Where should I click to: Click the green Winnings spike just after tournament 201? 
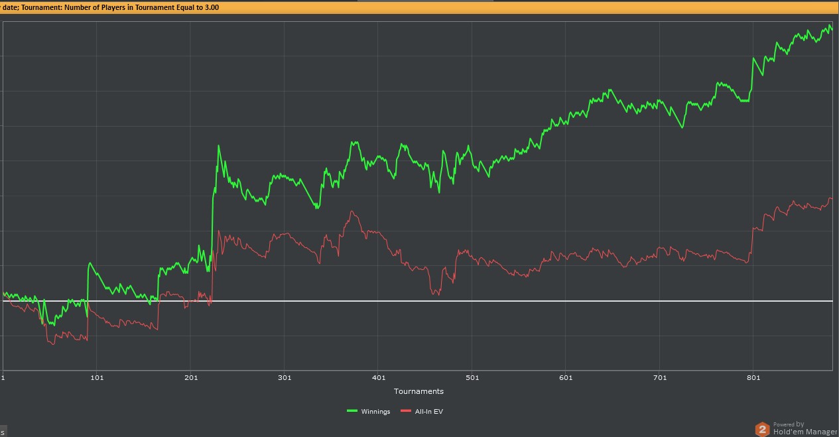pos(218,147)
